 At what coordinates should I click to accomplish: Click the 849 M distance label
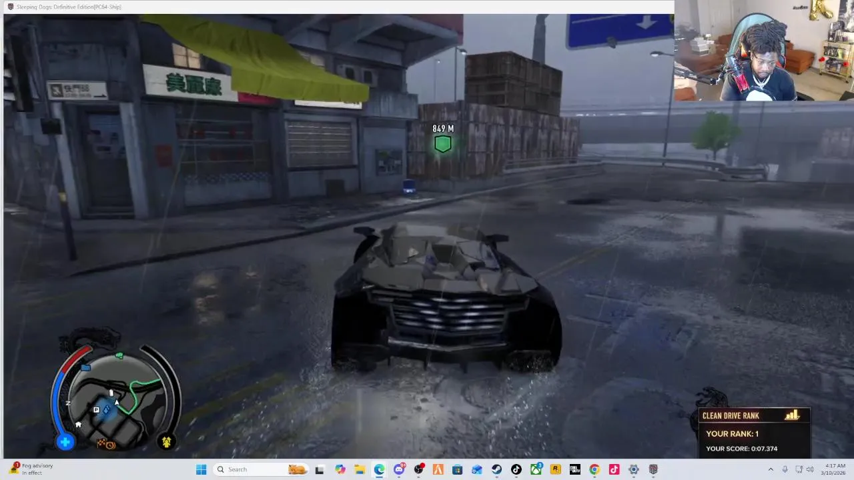click(x=443, y=129)
